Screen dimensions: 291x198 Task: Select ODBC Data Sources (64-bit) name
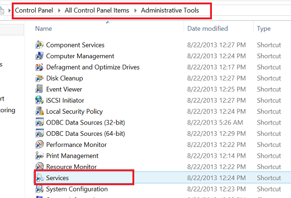[85, 134]
